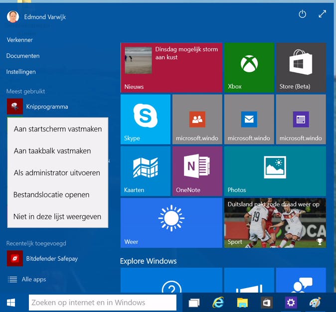This screenshot has height=312, width=336.
Task: Click the Windows Start button
Action: [x=11, y=303]
